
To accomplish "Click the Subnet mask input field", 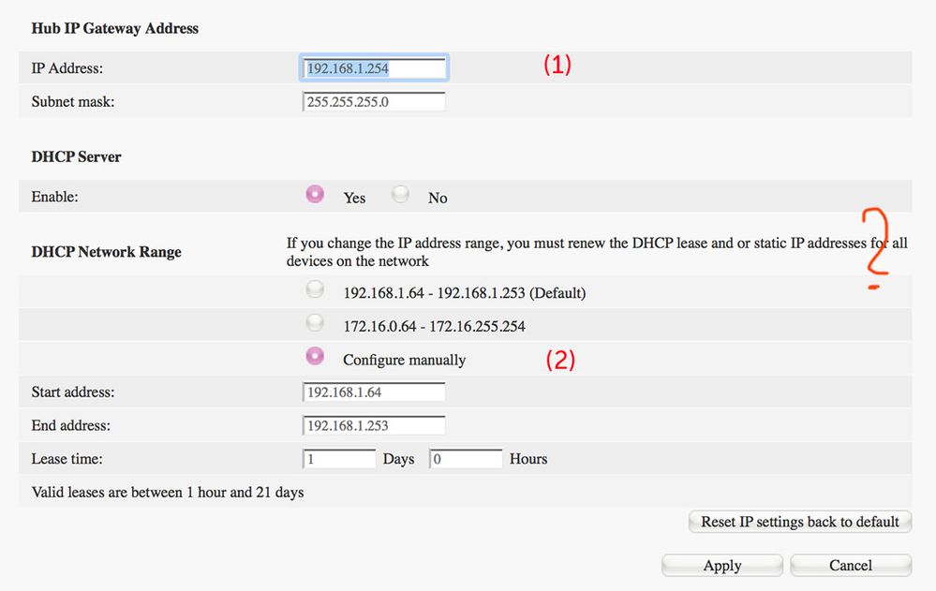I will (374, 102).
